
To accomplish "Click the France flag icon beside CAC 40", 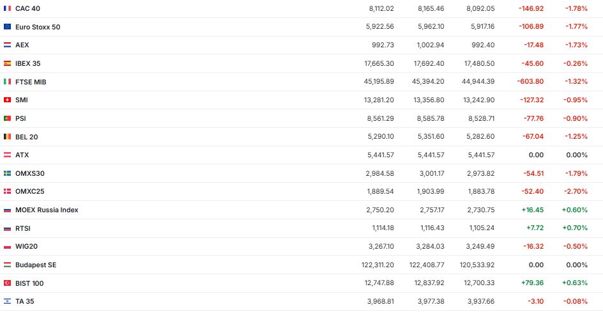I will [7, 8].
